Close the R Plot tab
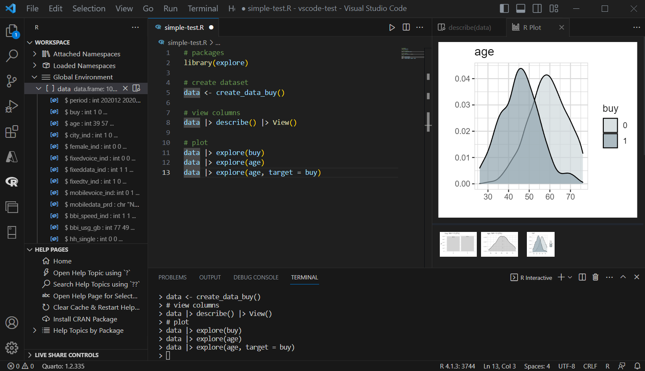 [x=562, y=27]
